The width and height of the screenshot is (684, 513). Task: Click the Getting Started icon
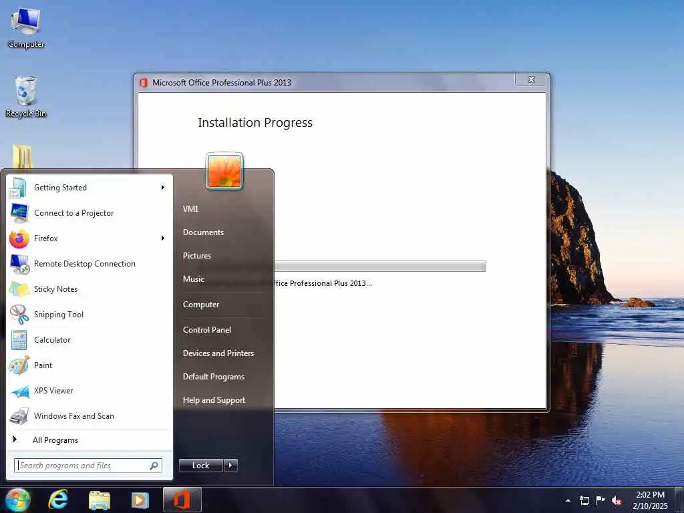(x=18, y=188)
